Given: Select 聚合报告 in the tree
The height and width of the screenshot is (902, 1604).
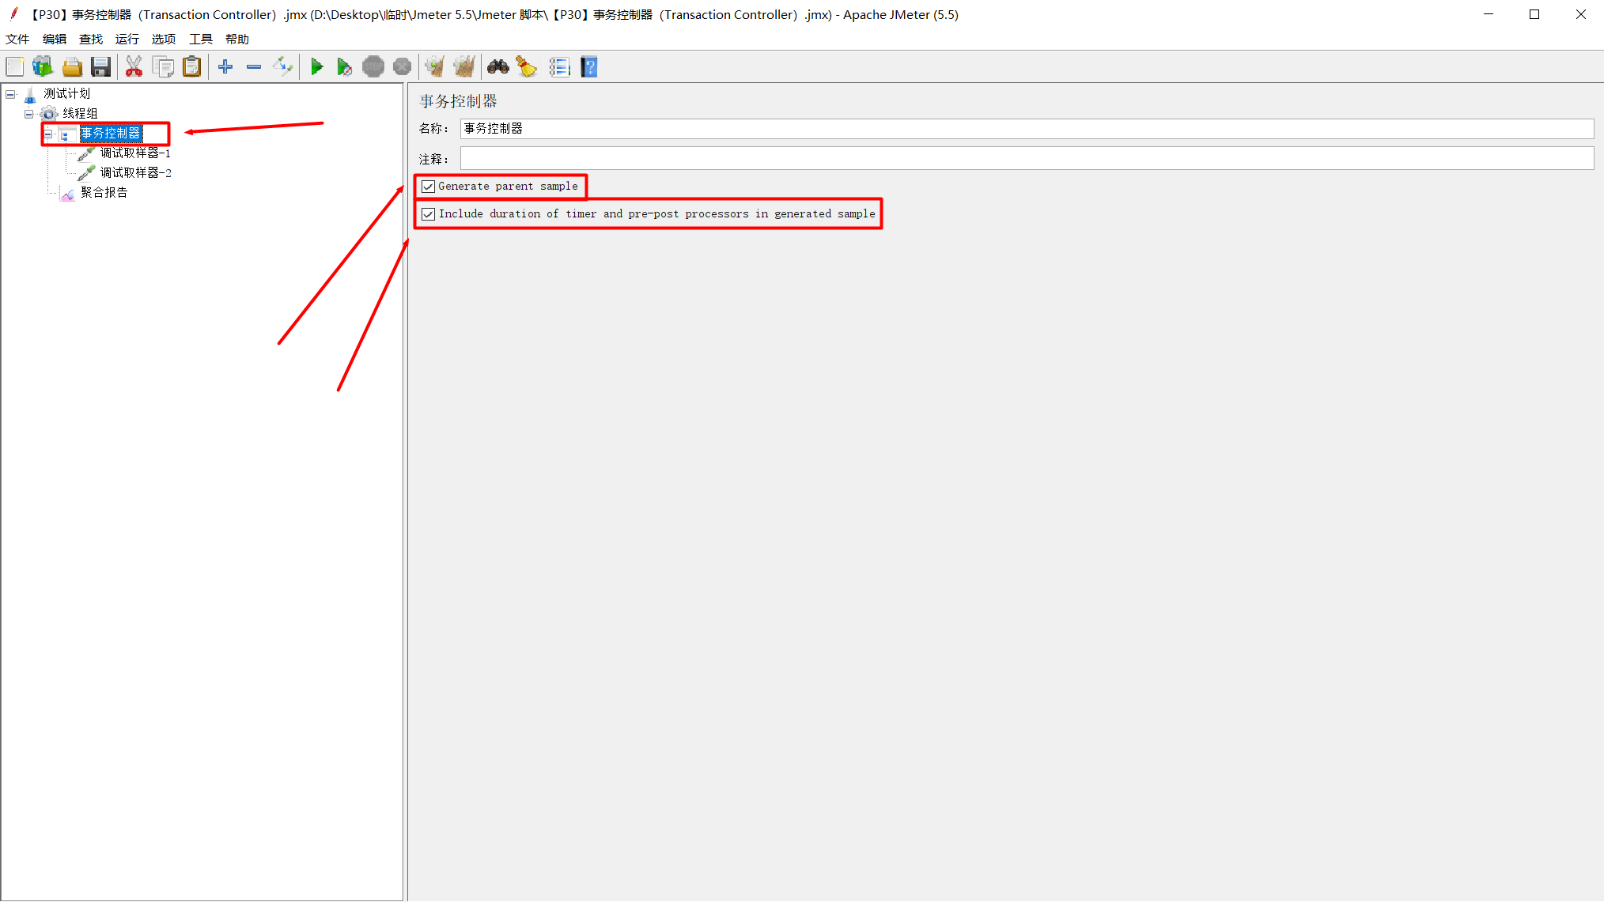Looking at the screenshot, I should pyautogui.click(x=104, y=193).
